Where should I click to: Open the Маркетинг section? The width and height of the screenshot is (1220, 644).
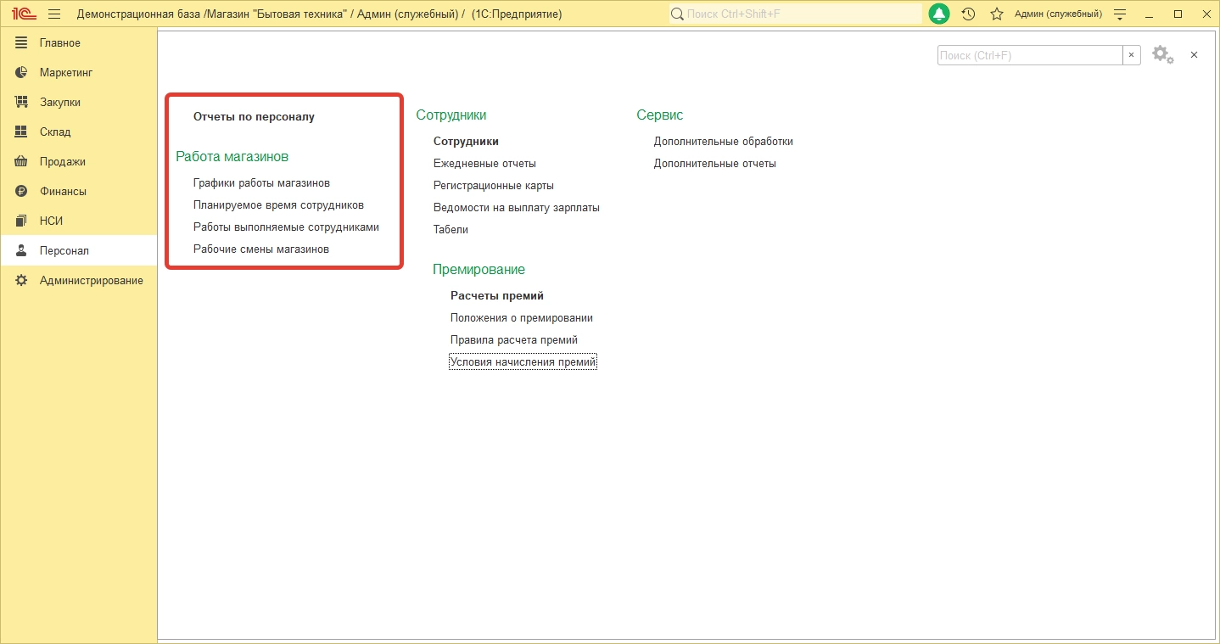(x=66, y=73)
